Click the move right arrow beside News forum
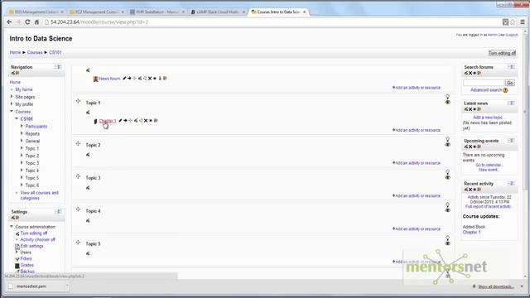This screenshot has width=530, height=298. 129,79
